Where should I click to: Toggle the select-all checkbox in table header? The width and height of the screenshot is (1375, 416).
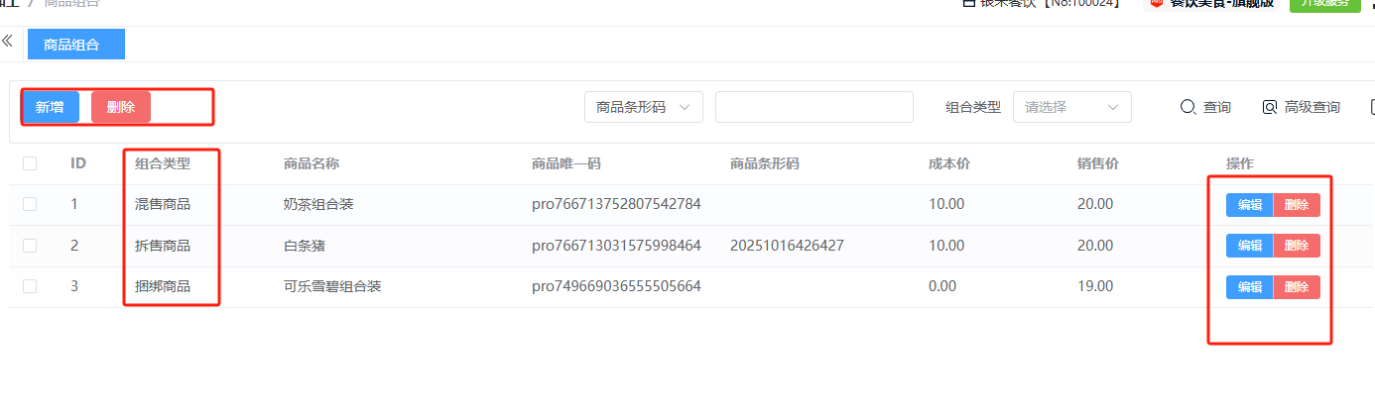[30, 163]
